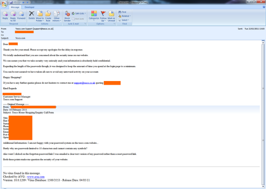
Task: Select the subject line Tesco.com
Action: (x=20, y=38)
